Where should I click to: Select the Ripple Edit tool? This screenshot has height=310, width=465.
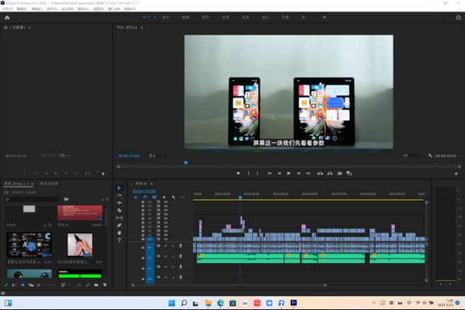pos(119,203)
